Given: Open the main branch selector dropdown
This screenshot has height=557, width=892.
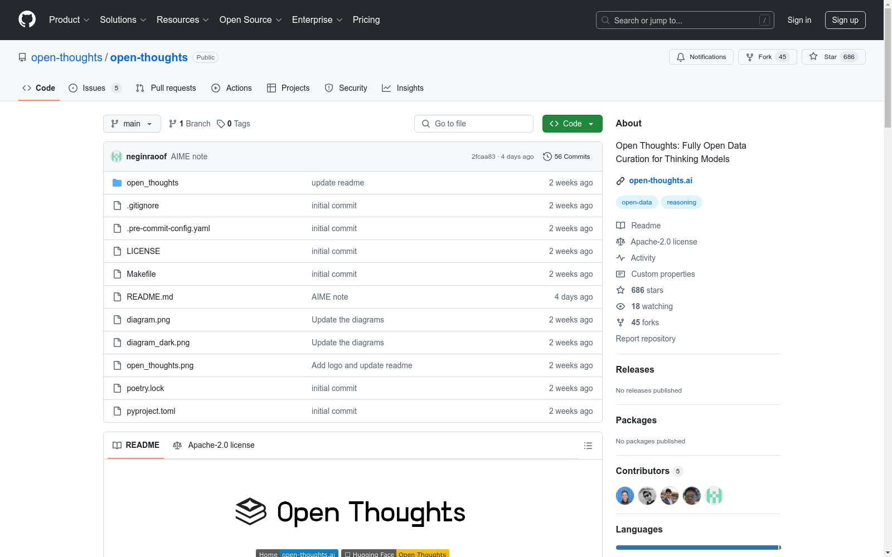Looking at the screenshot, I should [x=132, y=124].
